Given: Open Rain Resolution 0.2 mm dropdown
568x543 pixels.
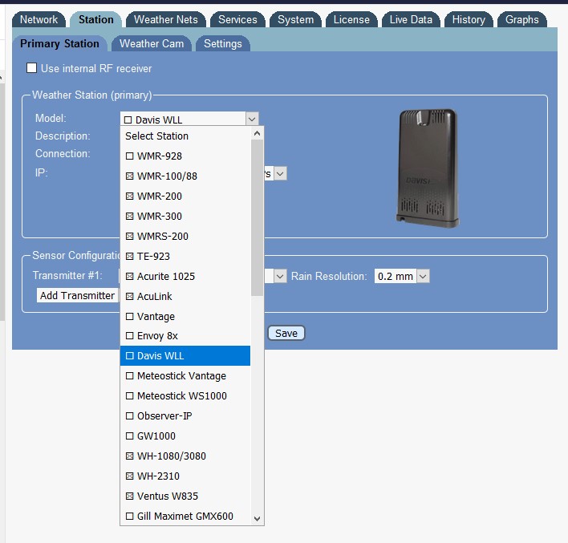Looking at the screenshot, I should 402,277.
